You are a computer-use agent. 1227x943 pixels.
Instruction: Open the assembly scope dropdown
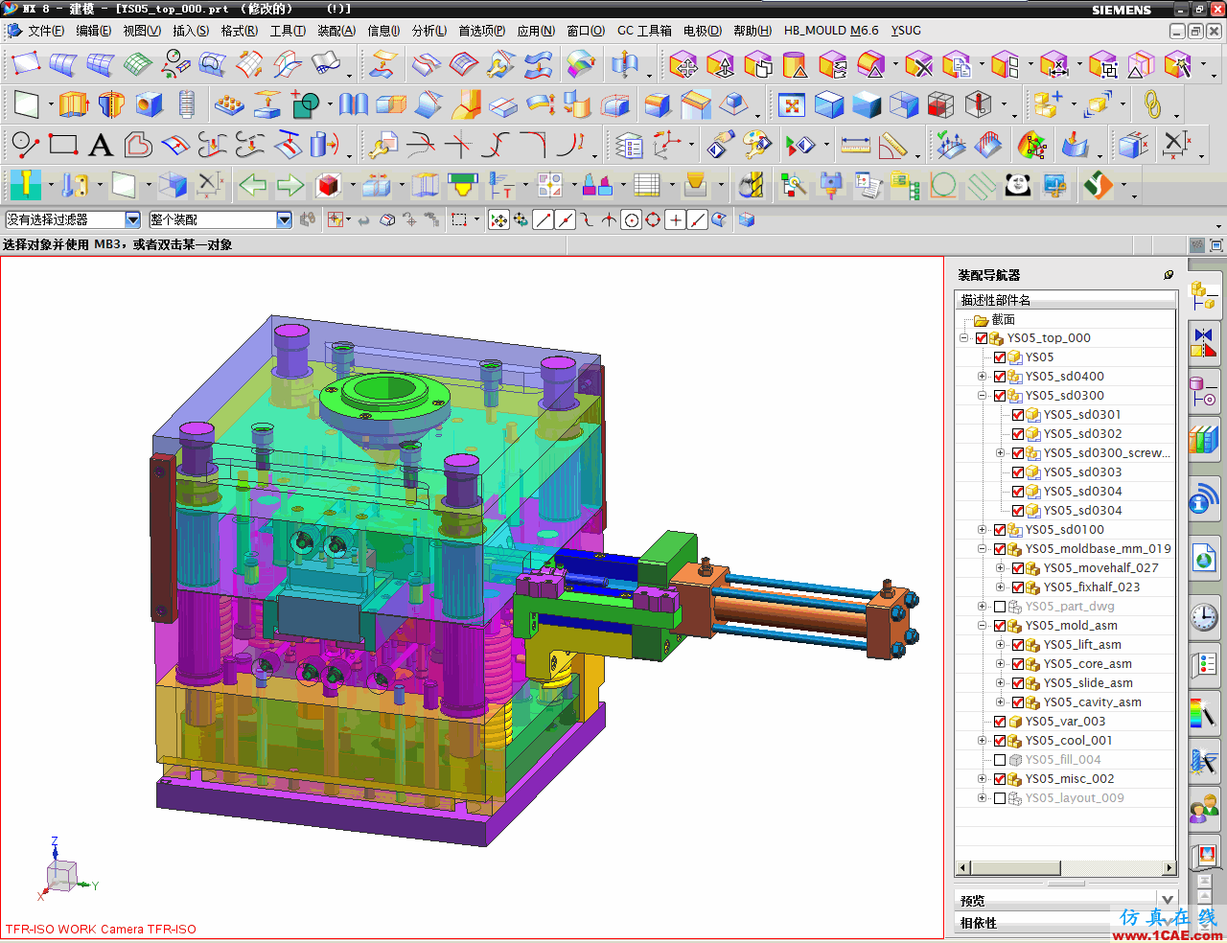click(284, 219)
